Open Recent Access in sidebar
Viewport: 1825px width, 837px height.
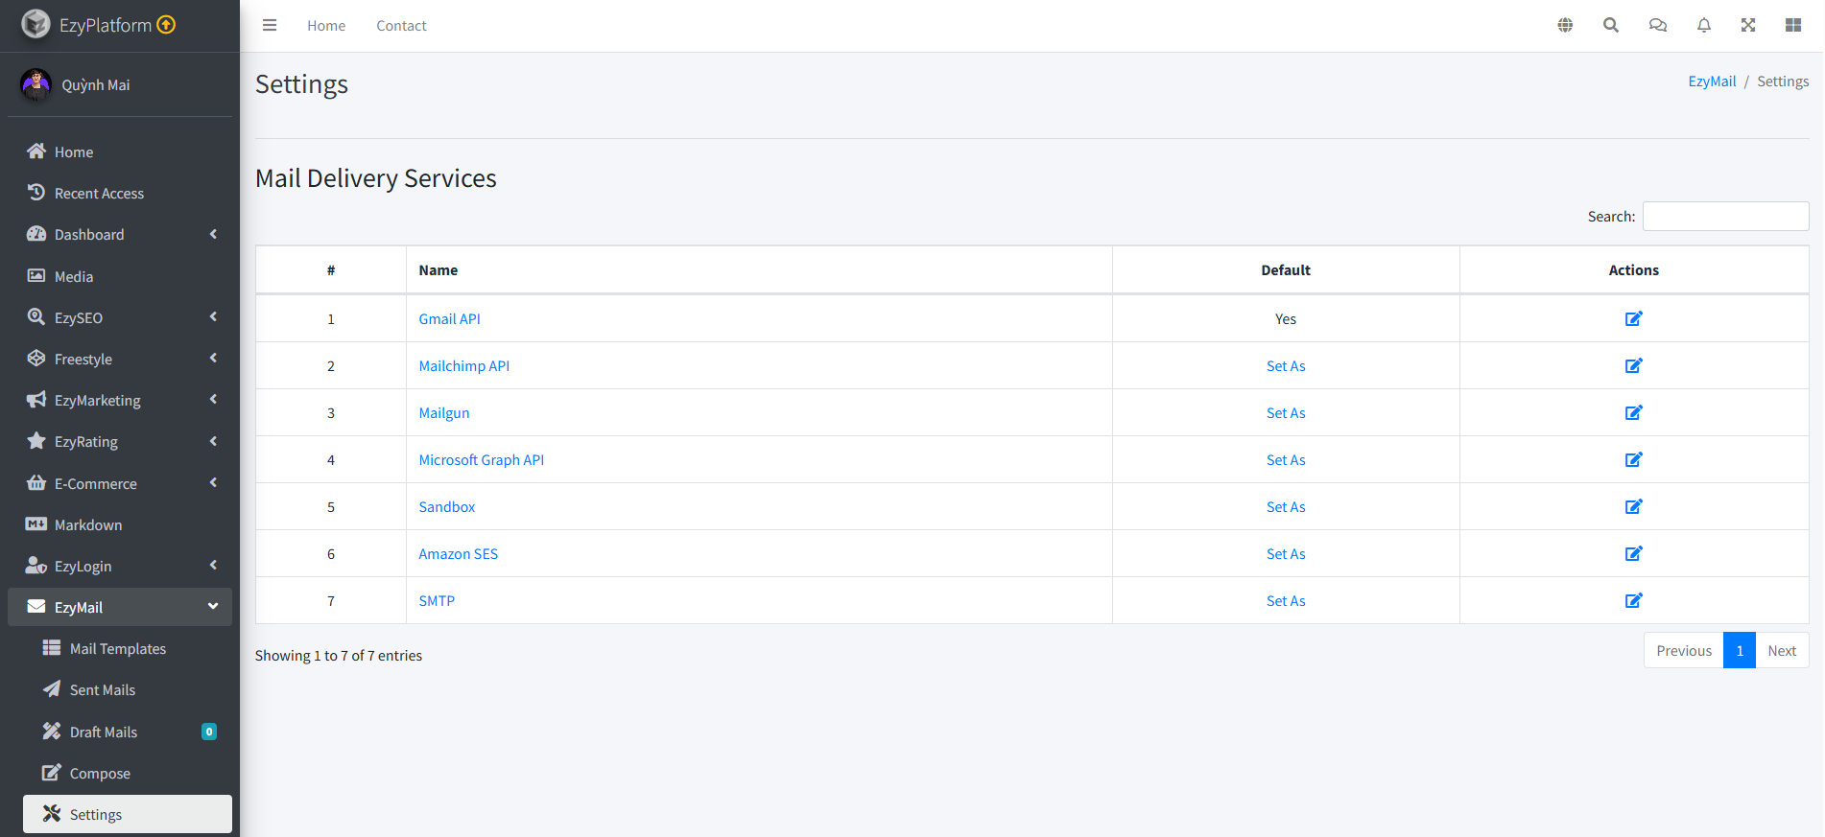click(120, 193)
